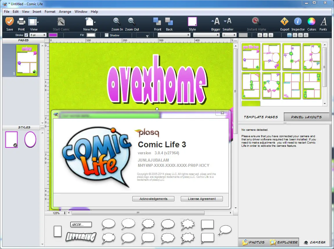Image resolution: width=334 pixels, height=249 pixels.
Task: Select the oval panel style
Action: tap(30, 139)
